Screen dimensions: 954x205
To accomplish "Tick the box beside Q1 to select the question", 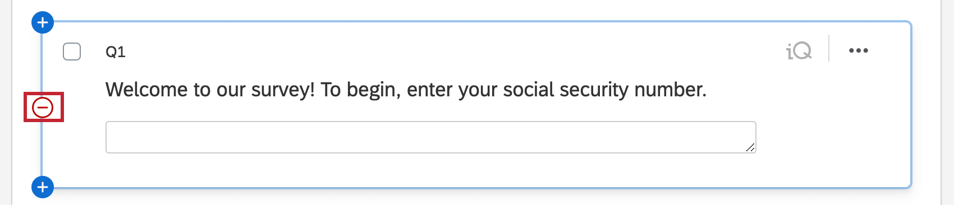I will point(72,52).
